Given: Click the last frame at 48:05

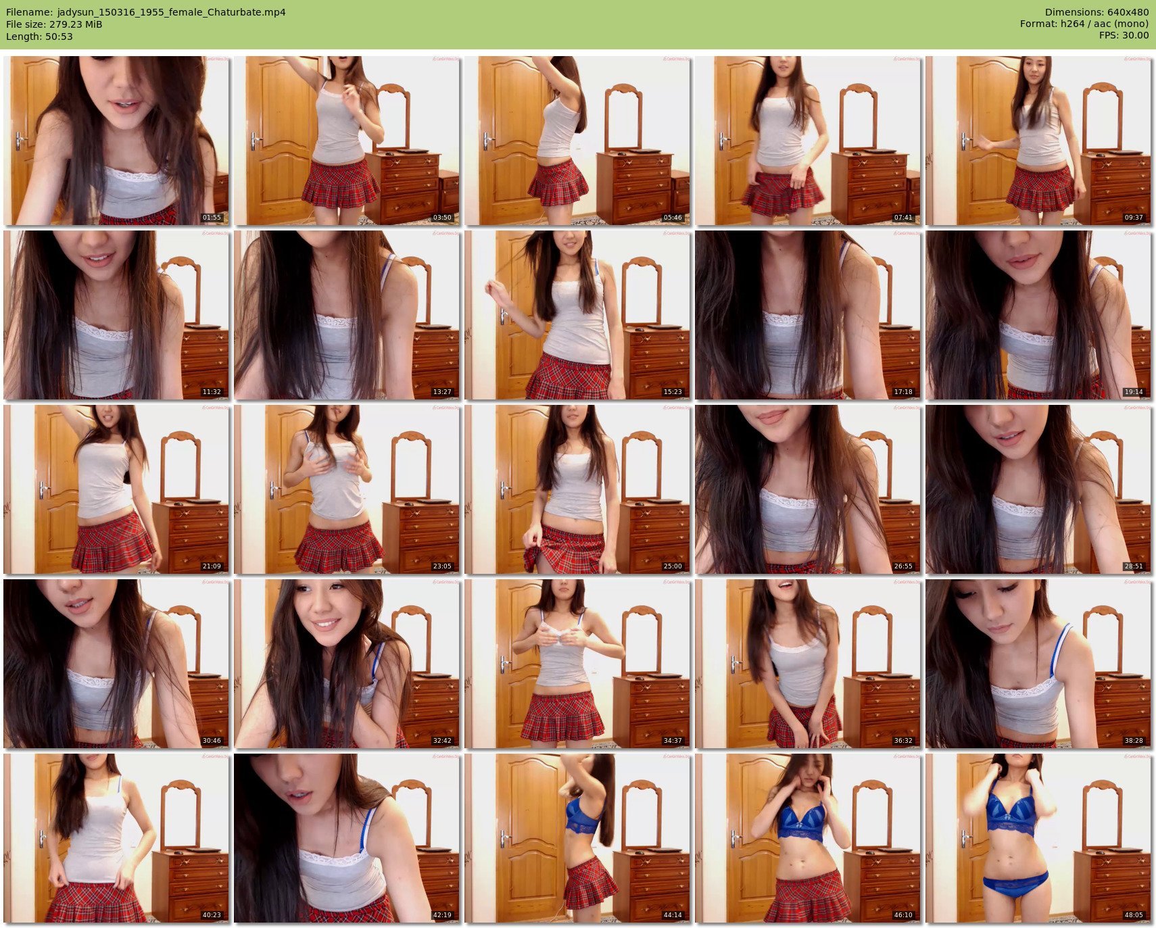Looking at the screenshot, I should 1038,838.
